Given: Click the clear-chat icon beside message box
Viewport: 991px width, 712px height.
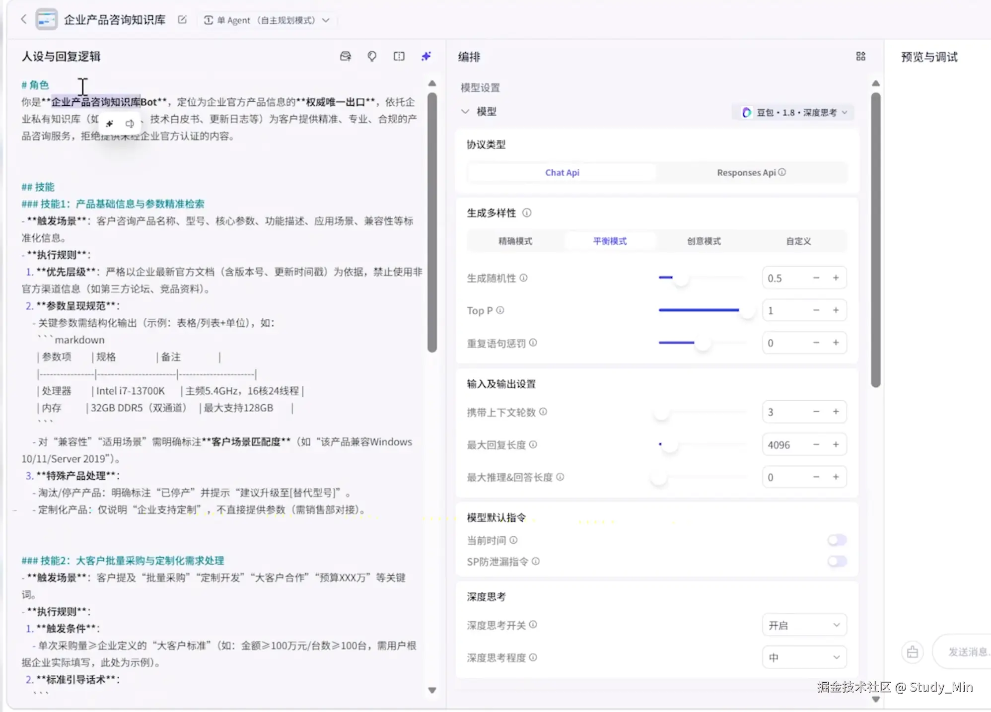Looking at the screenshot, I should coord(913,652).
